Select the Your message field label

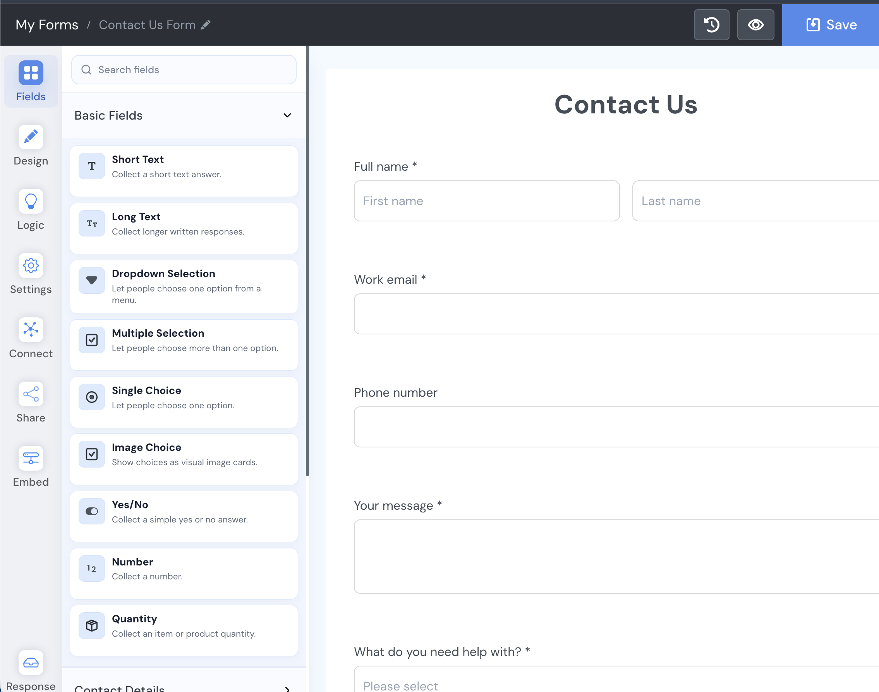(398, 505)
